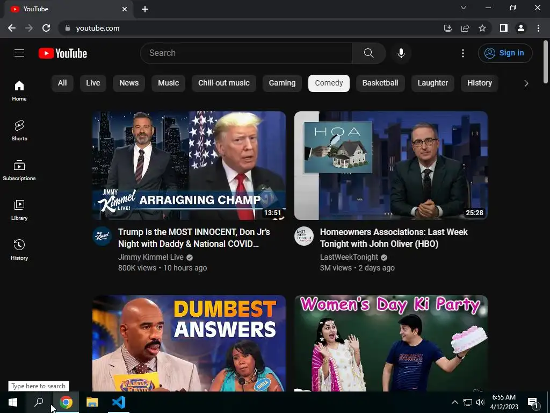The image size is (550, 413).
Task: Open the Jimmy Kimmel Live channel avatar
Action: 102,236
